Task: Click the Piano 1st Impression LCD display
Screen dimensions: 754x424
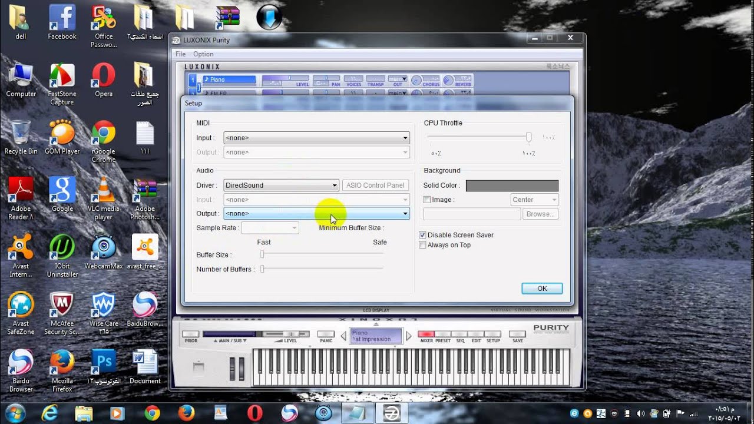Action: [376, 336]
